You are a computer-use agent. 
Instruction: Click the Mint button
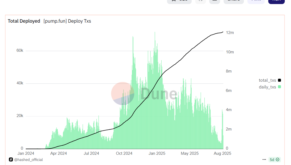(x=256, y=1)
